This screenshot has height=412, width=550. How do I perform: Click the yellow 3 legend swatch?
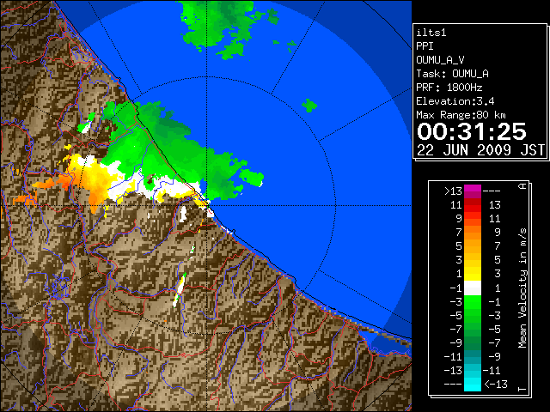click(x=473, y=273)
